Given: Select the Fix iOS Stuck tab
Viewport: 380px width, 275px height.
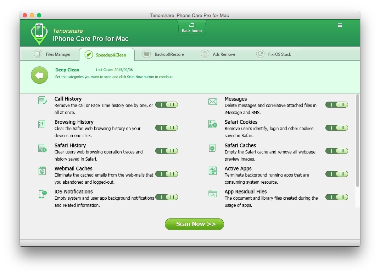Looking at the screenshot, I should (x=274, y=54).
